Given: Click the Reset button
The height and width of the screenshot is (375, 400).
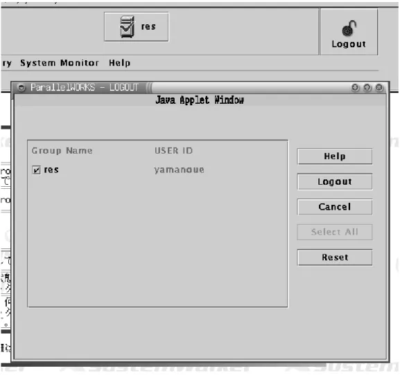Looking at the screenshot, I should pos(334,257).
